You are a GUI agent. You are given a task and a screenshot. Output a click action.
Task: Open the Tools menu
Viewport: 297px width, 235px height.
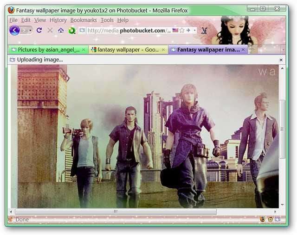tap(107, 20)
